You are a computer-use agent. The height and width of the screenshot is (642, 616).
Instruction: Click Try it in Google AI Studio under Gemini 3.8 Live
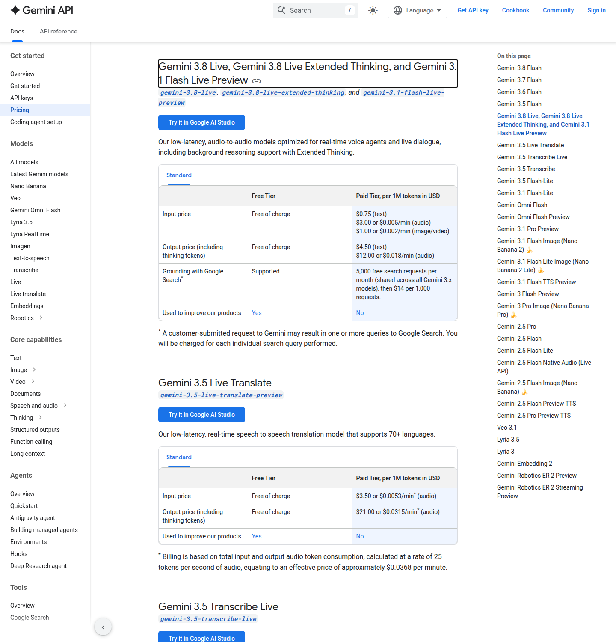click(201, 122)
